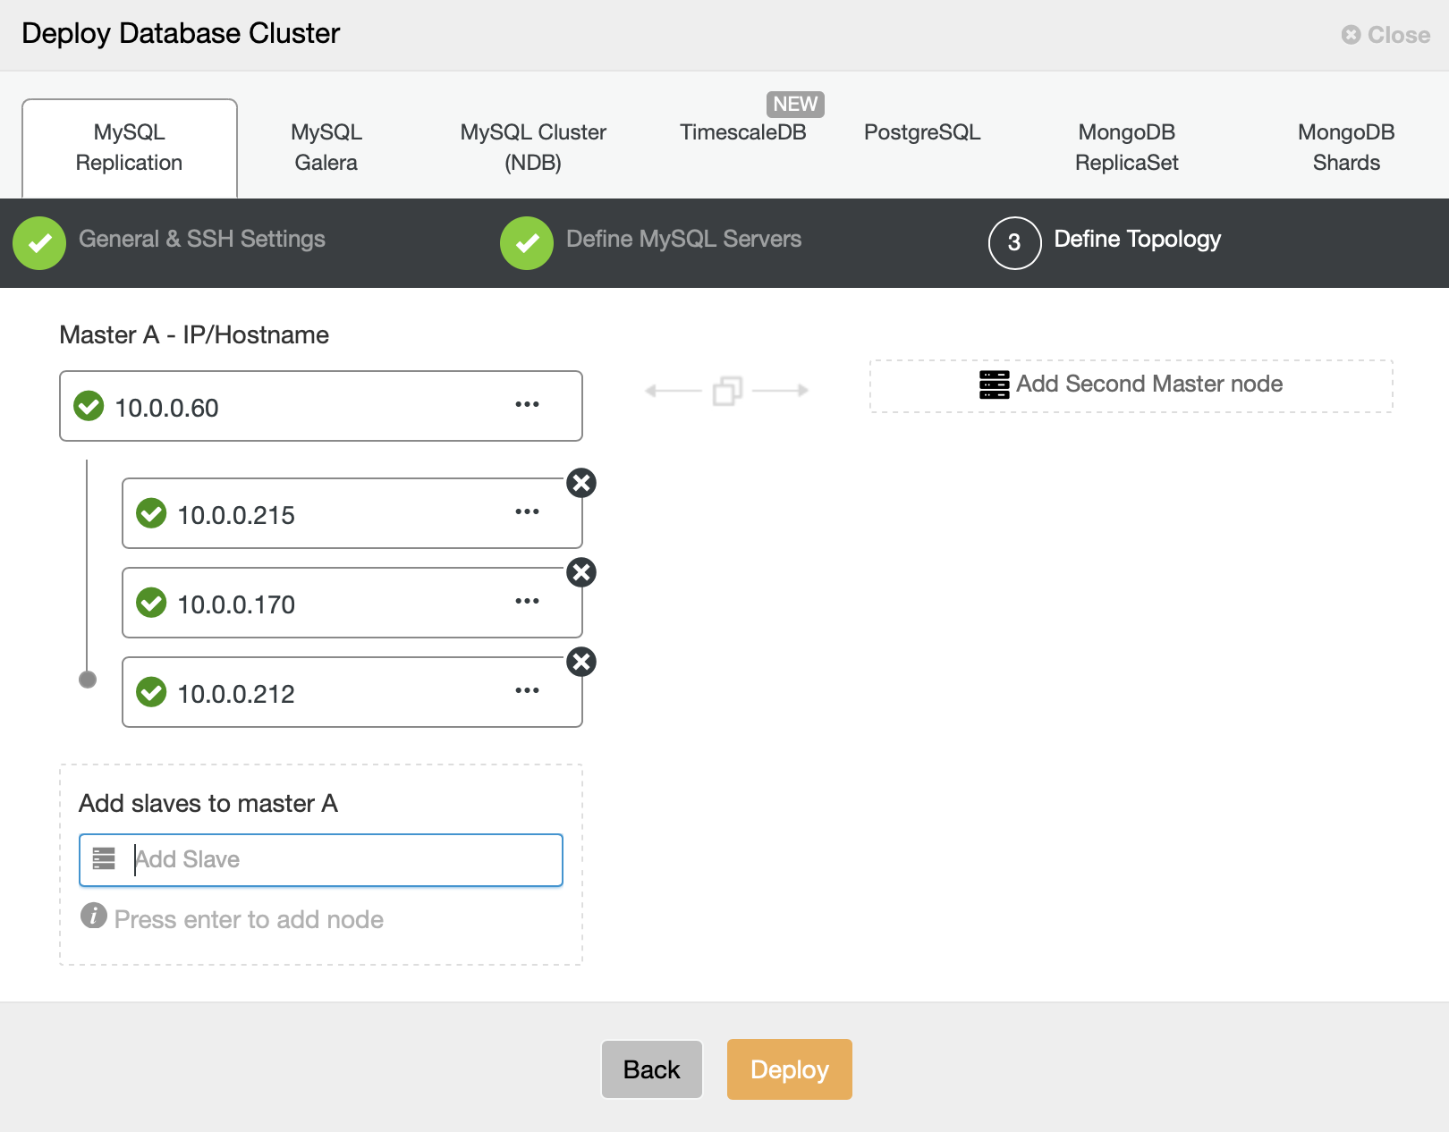Select slave node row 10.0.0.215

pyautogui.click(x=352, y=513)
